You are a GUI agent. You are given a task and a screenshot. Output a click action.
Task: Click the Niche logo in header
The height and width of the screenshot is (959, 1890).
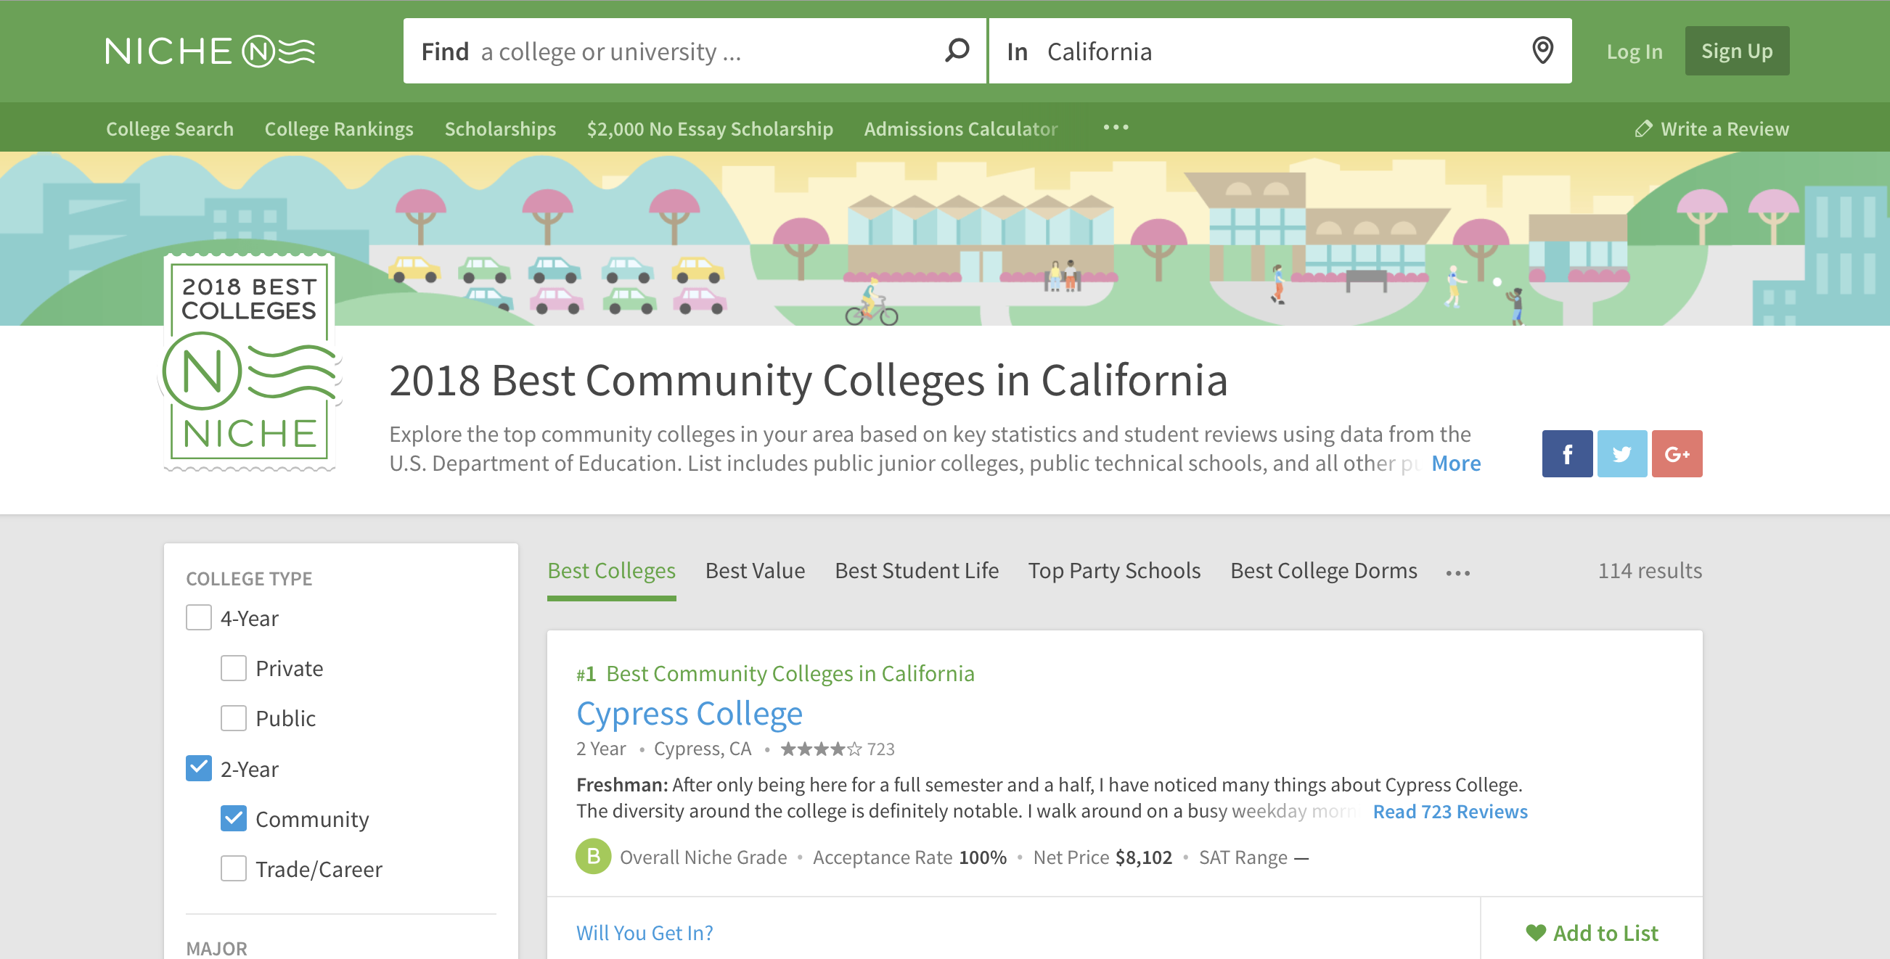(x=210, y=52)
